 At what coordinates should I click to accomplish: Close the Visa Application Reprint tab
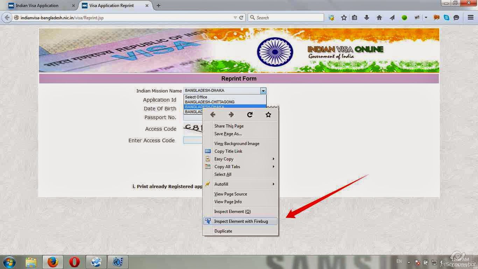coord(147,6)
